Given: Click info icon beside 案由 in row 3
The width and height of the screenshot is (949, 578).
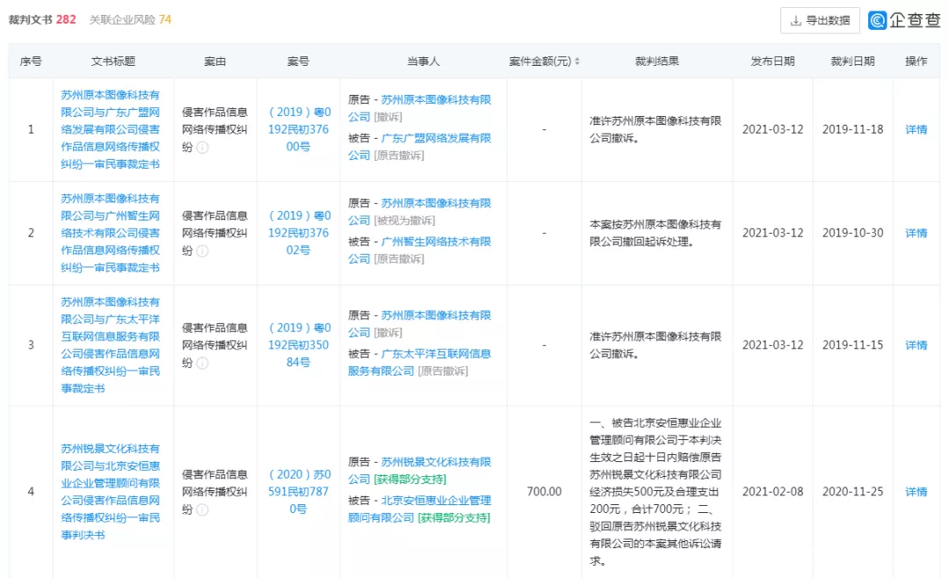Looking at the screenshot, I should pos(202,363).
